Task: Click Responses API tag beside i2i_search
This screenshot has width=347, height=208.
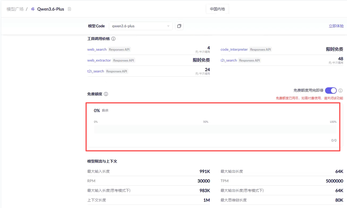Action: (x=249, y=60)
